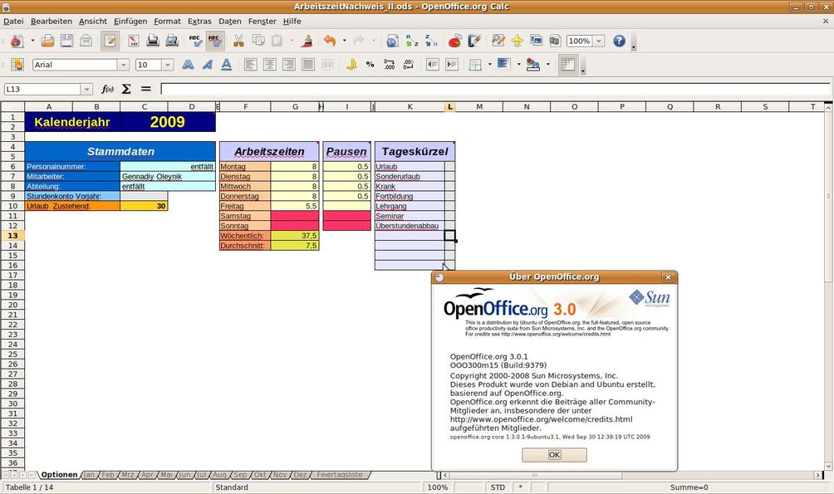Image resolution: width=834 pixels, height=494 pixels.
Task: Open the background color picker icon
Action: [x=532, y=65]
